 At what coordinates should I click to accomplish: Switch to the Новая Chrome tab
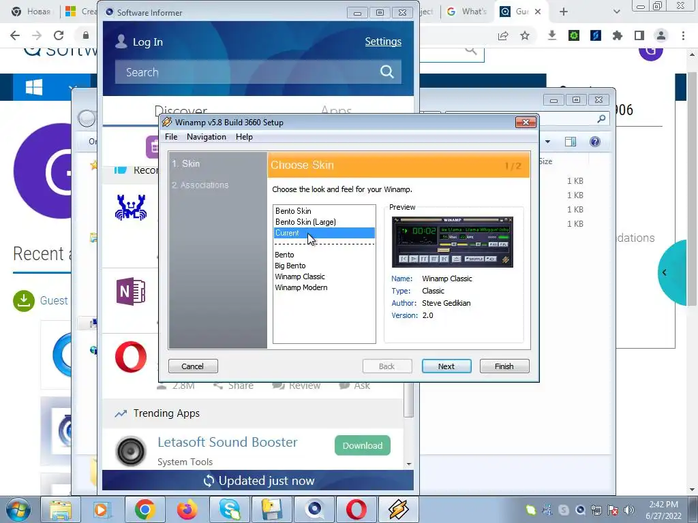[31, 12]
